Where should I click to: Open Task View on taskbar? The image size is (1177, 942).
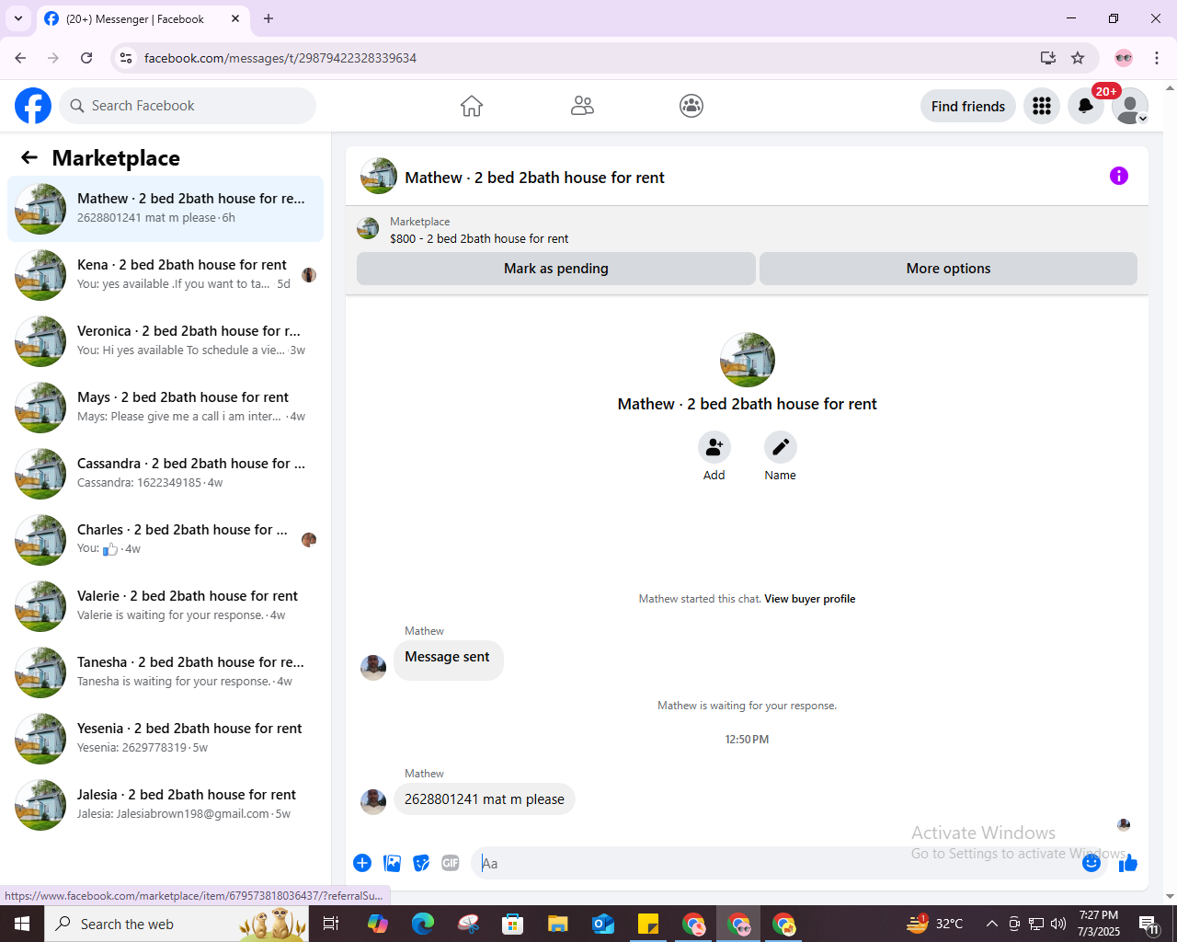[x=331, y=924]
